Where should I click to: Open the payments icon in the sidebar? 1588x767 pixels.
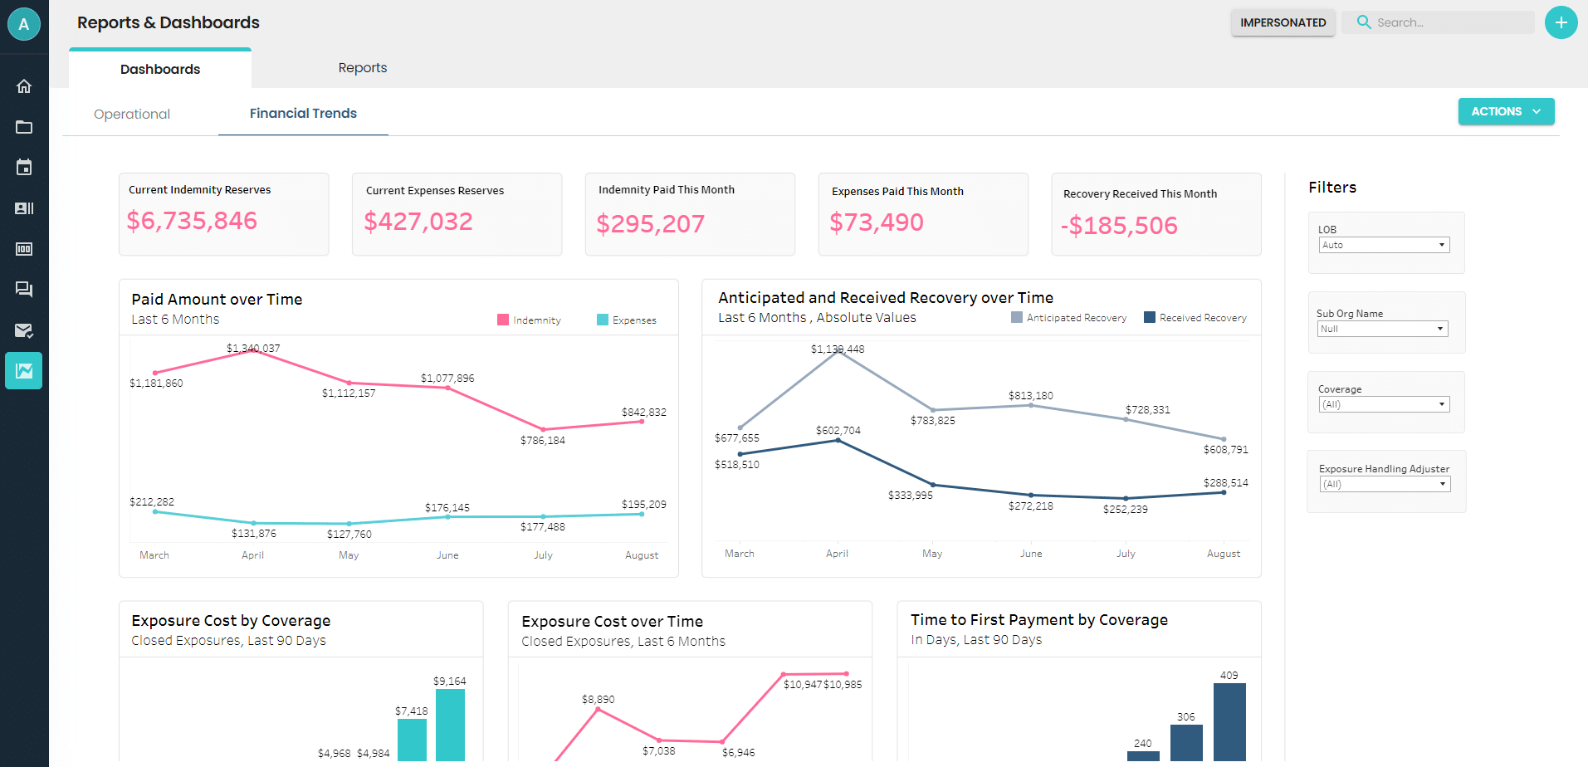24,248
